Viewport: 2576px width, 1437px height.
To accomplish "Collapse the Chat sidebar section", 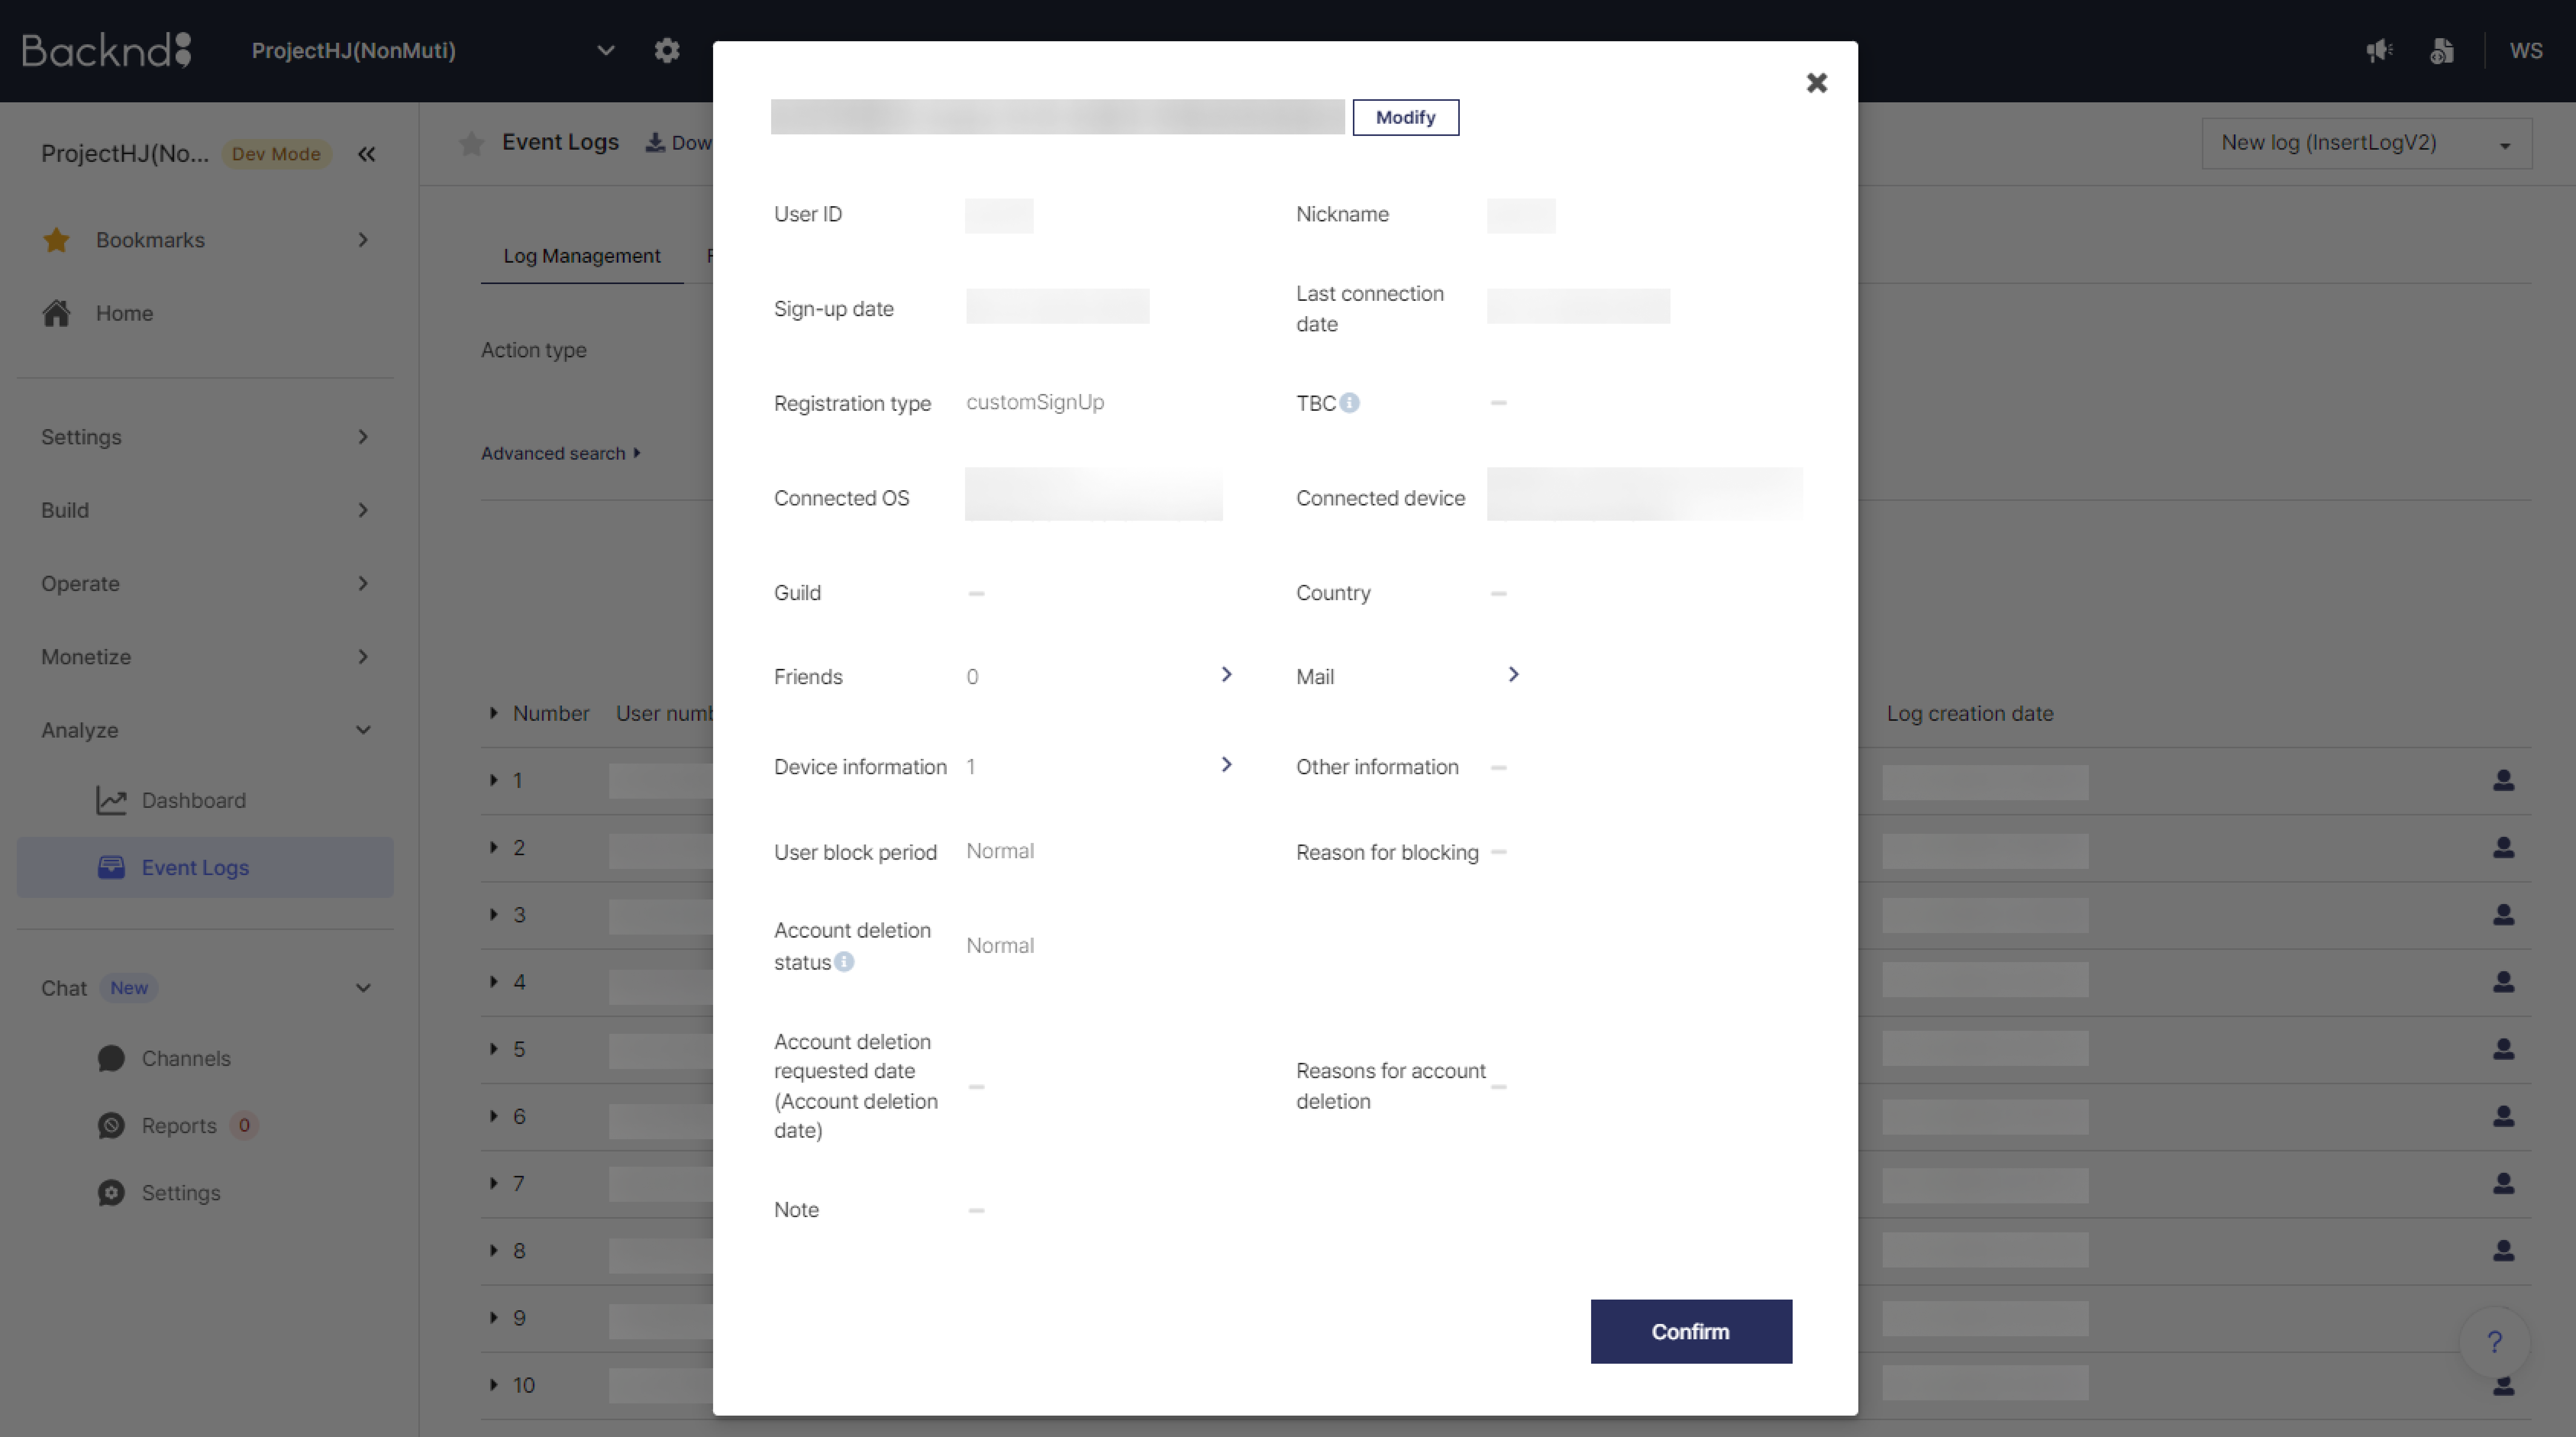I will point(205,988).
